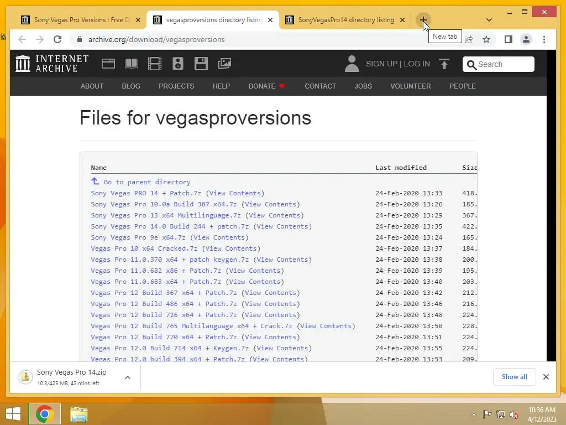View Contents of Sony Vegas Pro 9e x64.7z
Image resolution: width=566 pixels, height=425 pixels.
(219, 237)
